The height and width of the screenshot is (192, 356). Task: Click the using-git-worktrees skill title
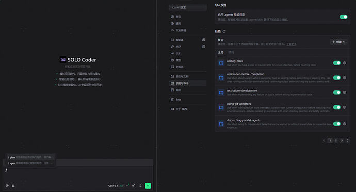coord(239,104)
